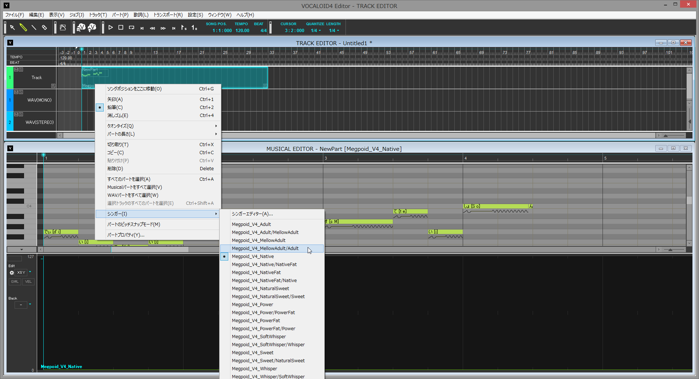Toggle loop/repeat playback icon
This screenshot has width=699, height=379.
click(x=131, y=28)
